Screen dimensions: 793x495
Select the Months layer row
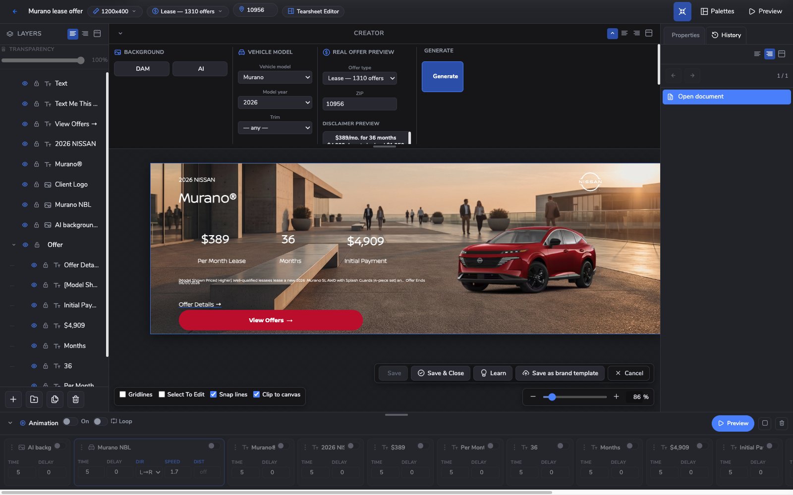[55, 346]
